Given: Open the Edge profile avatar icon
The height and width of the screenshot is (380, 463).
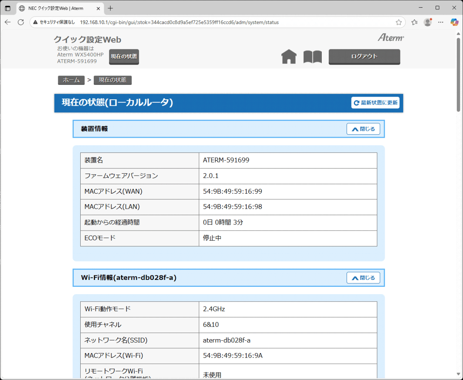Looking at the screenshot, I should (x=428, y=22).
